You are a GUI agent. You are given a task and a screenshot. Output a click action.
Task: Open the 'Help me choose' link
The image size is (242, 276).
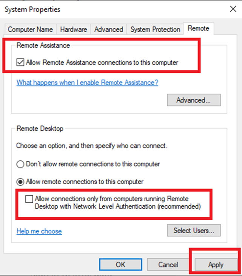pos(39,231)
